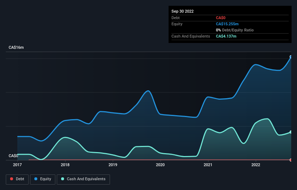This screenshot has width=297, height=190.
Task: Click the 2017 x-axis label
Action: click(17, 165)
